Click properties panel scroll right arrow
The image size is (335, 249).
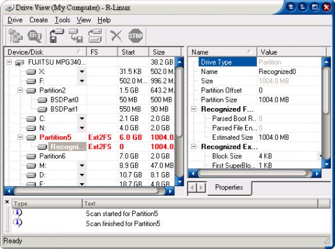coord(317,173)
